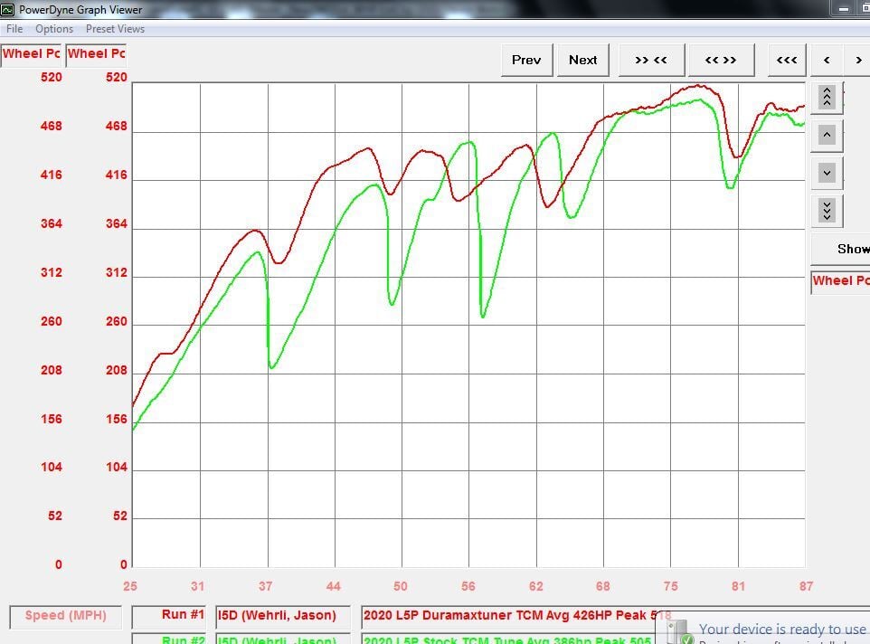Open the Wheel Power channel selector on right
Image resolution: width=870 pixels, height=644 pixels.
point(839,280)
